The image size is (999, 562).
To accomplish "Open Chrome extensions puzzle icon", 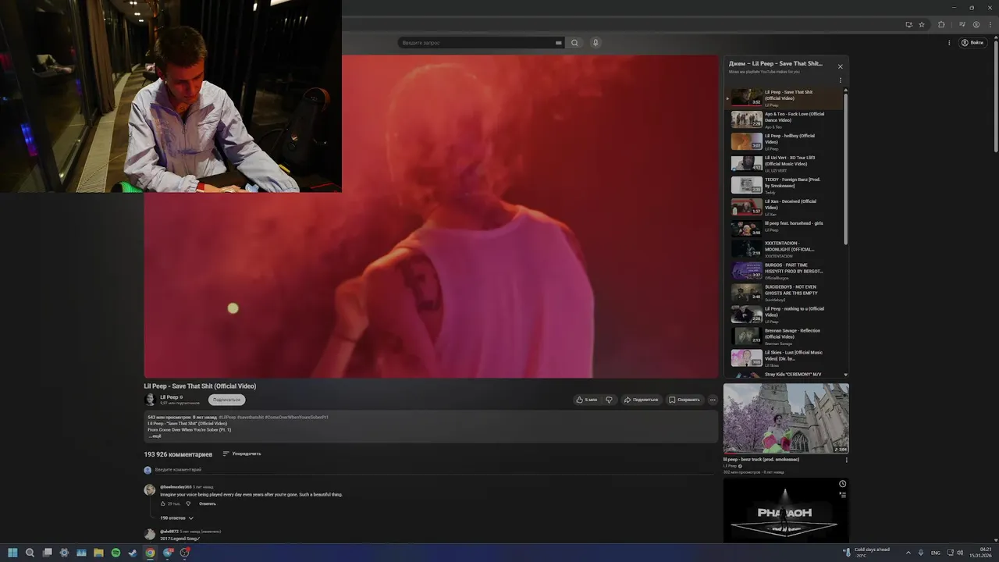I will 941,24.
